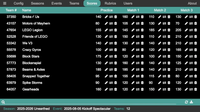Swap Gearheads Match 2 score

point(164,89)
